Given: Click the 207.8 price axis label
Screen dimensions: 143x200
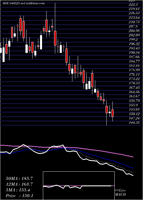Looking at the screenshot, I should point(134,26).
